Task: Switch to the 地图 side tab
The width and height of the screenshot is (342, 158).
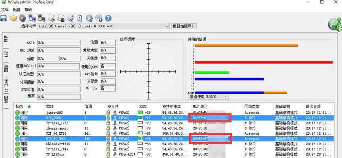Action: (6, 100)
